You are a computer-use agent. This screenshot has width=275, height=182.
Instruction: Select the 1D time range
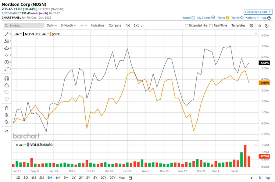18,178
